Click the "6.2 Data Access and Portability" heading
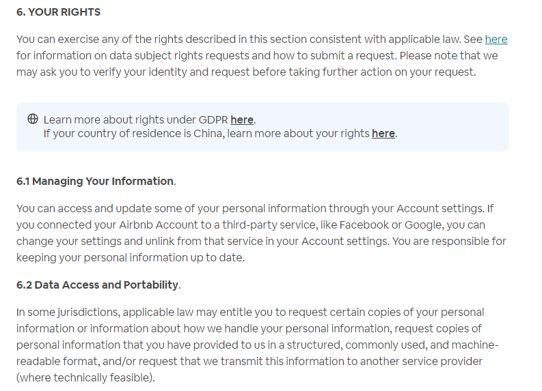Screen dimensions: 542x391 (x=98, y=285)
